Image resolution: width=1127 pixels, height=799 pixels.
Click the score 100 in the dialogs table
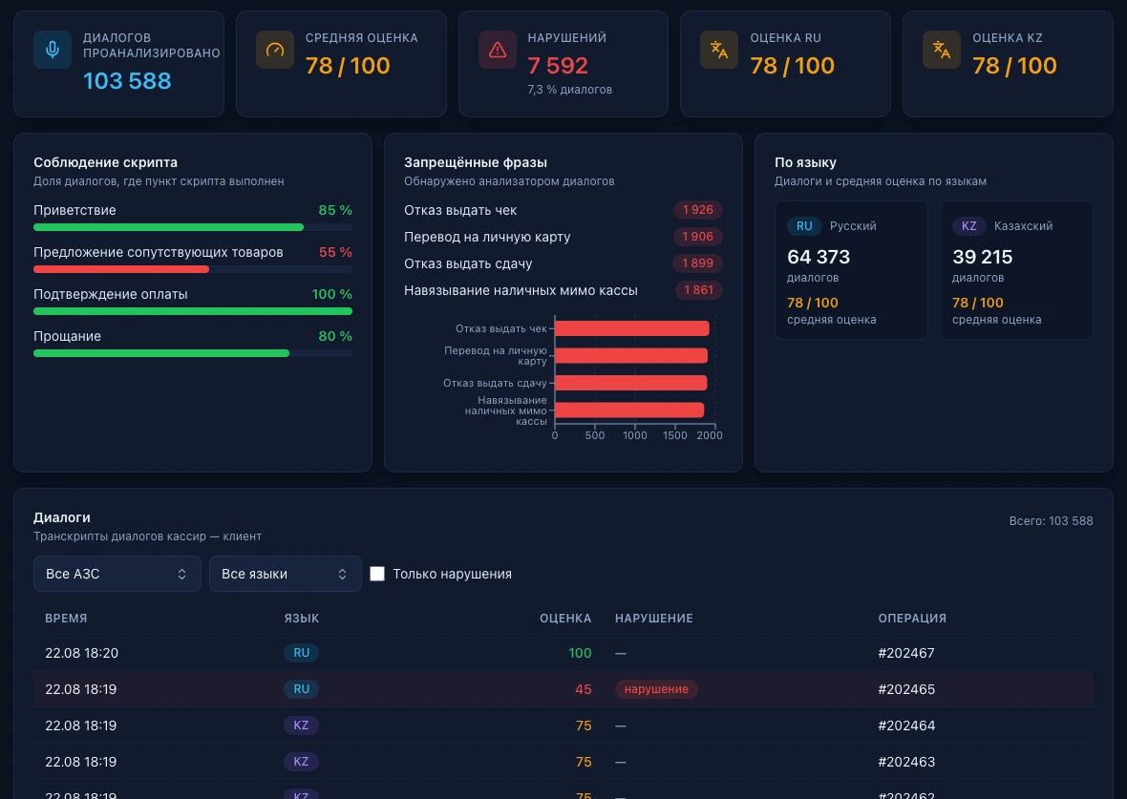tap(580, 653)
